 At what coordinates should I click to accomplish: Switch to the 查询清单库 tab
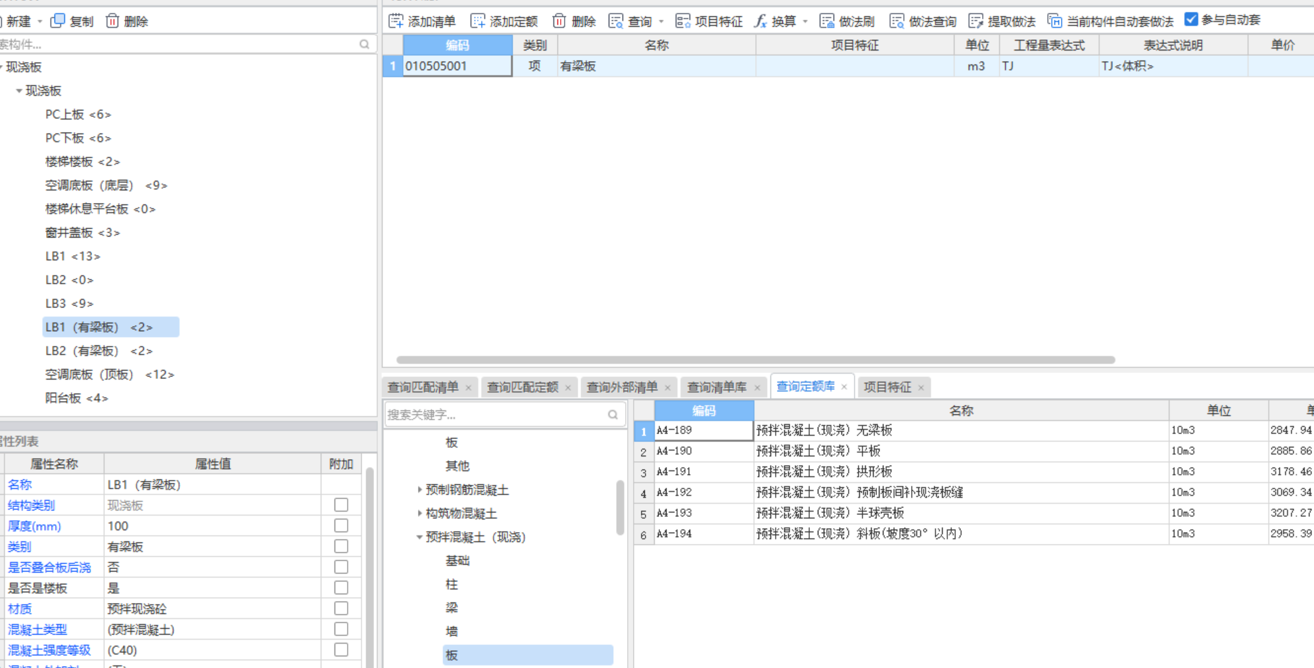(716, 387)
